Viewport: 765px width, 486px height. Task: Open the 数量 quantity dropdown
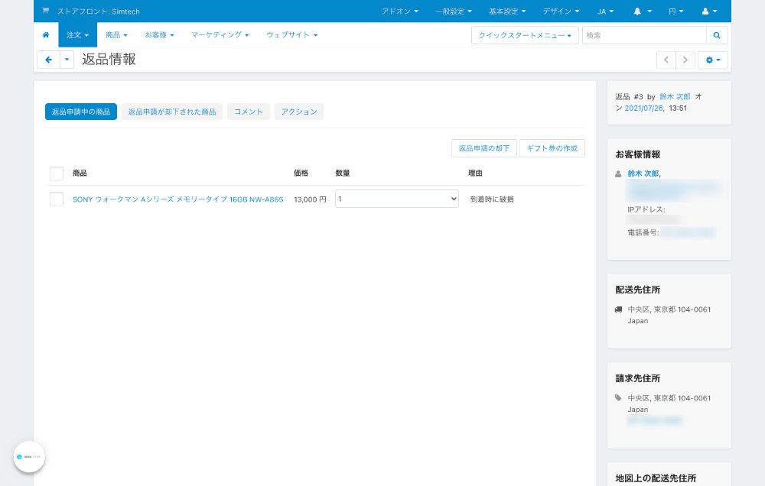[396, 199]
